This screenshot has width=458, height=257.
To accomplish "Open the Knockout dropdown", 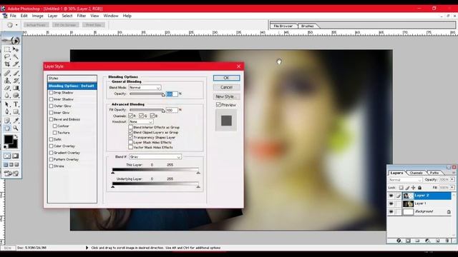I will (x=141, y=121).
